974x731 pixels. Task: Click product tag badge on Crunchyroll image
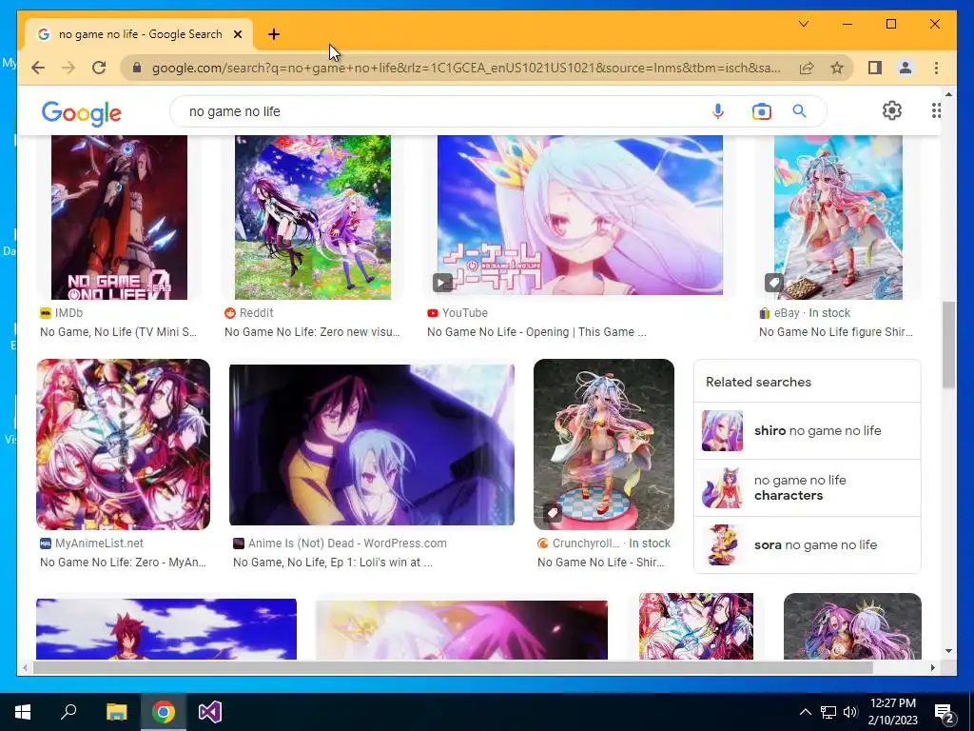[553, 513]
